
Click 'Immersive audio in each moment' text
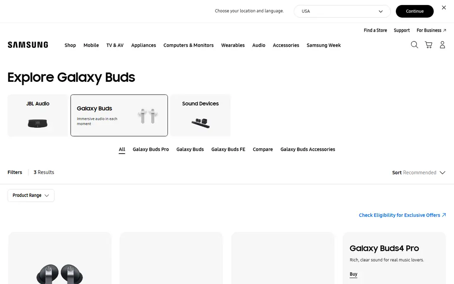click(97, 121)
